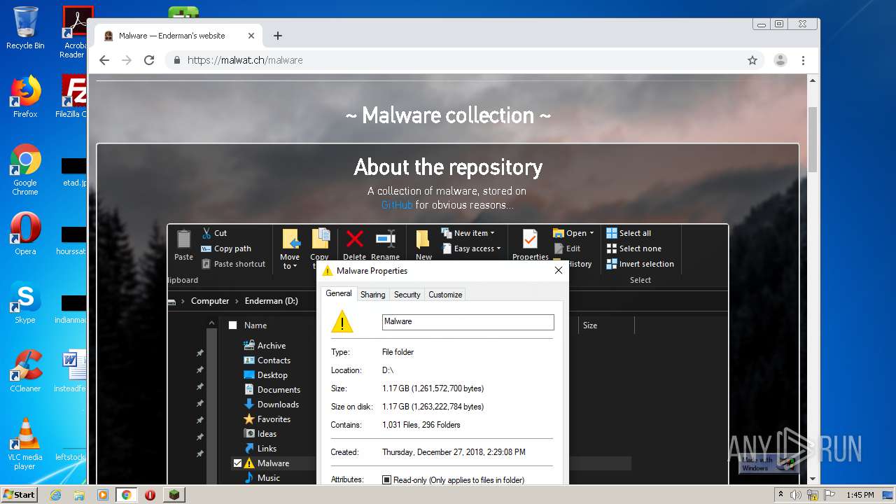Switch to the Customize tab
This screenshot has width=896, height=504.
click(445, 295)
